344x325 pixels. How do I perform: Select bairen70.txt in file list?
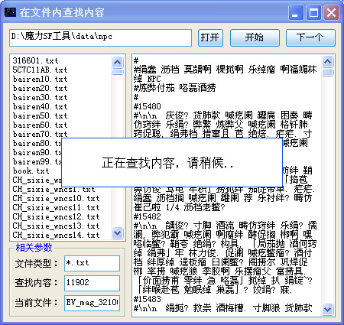click(40, 134)
